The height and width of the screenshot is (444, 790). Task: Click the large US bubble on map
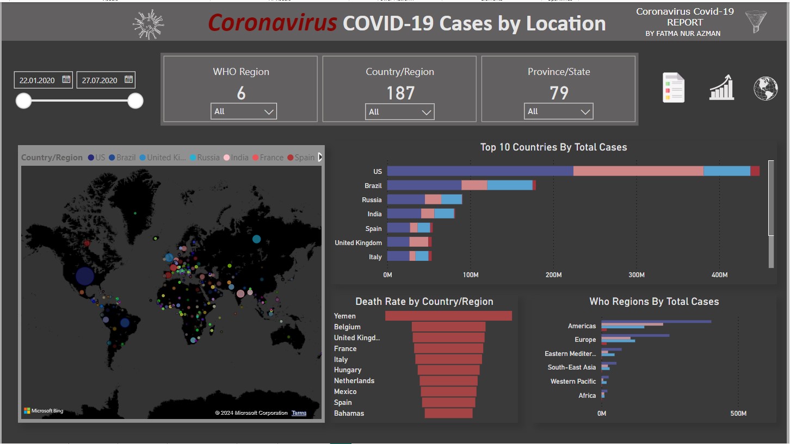point(85,276)
